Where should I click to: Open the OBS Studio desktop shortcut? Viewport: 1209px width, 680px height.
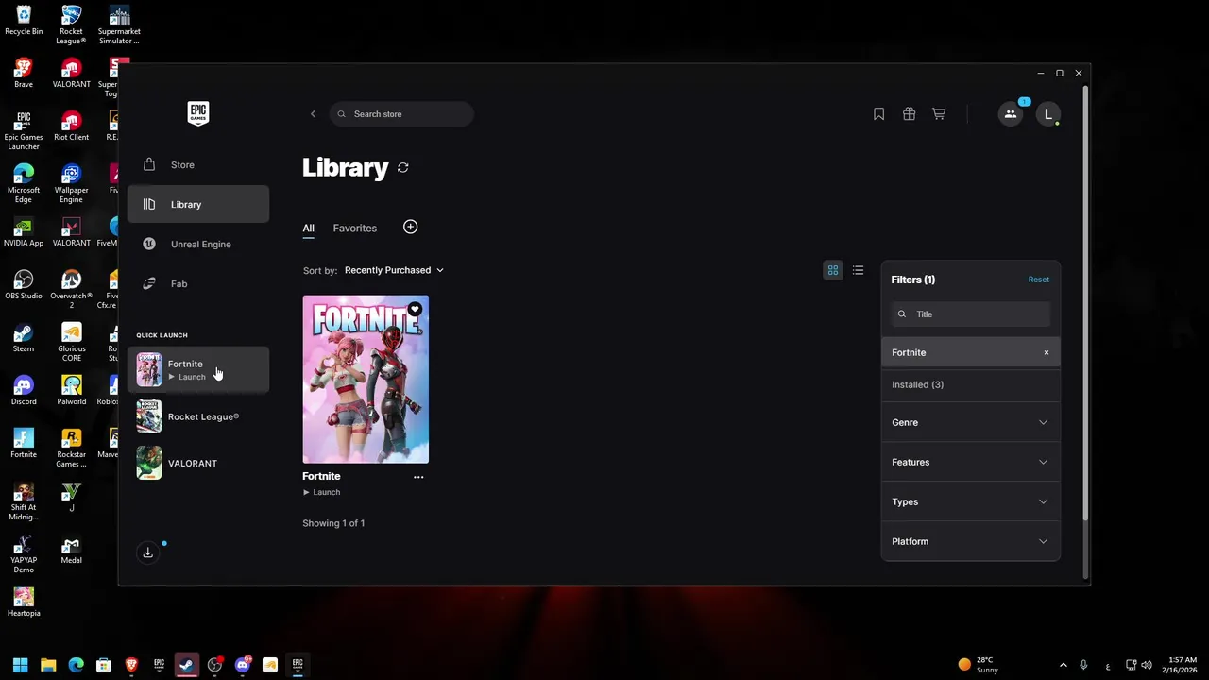(x=24, y=285)
